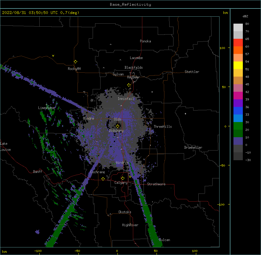Image resolution: width=261 pixels, height=255 pixels.
Task: Click the RockyMH label
Action: [74, 69]
